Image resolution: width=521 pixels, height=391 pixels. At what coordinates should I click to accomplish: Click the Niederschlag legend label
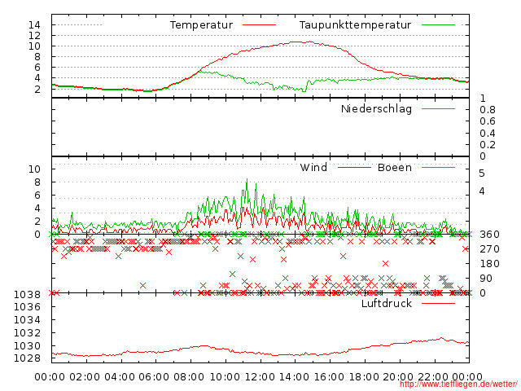click(x=376, y=109)
